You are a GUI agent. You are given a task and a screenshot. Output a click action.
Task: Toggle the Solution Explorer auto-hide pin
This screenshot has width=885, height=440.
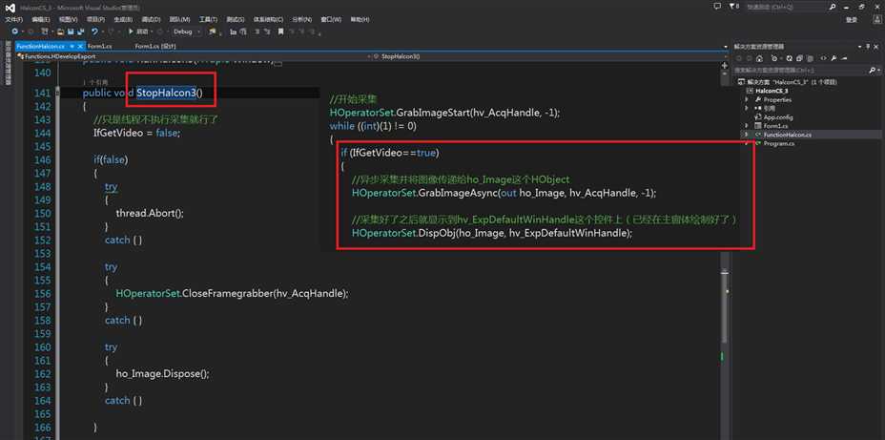click(x=868, y=47)
